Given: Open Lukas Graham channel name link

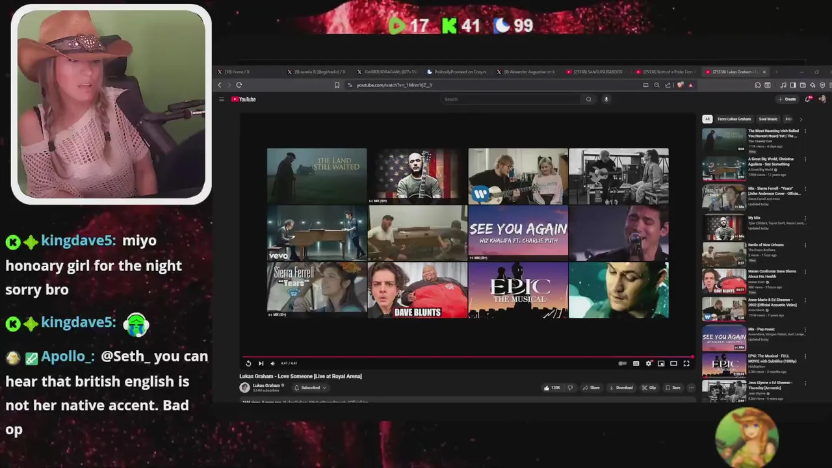Looking at the screenshot, I should click(x=266, y=385).
